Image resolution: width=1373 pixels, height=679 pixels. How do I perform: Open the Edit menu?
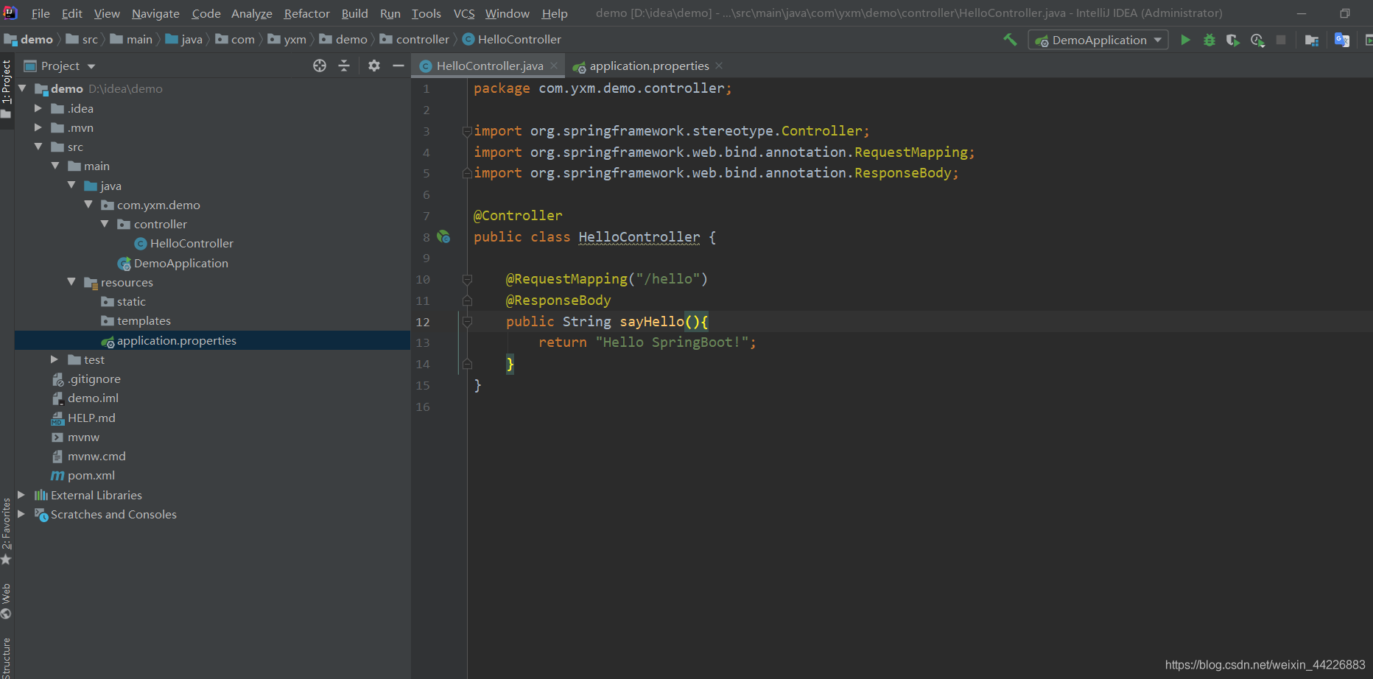71,13
